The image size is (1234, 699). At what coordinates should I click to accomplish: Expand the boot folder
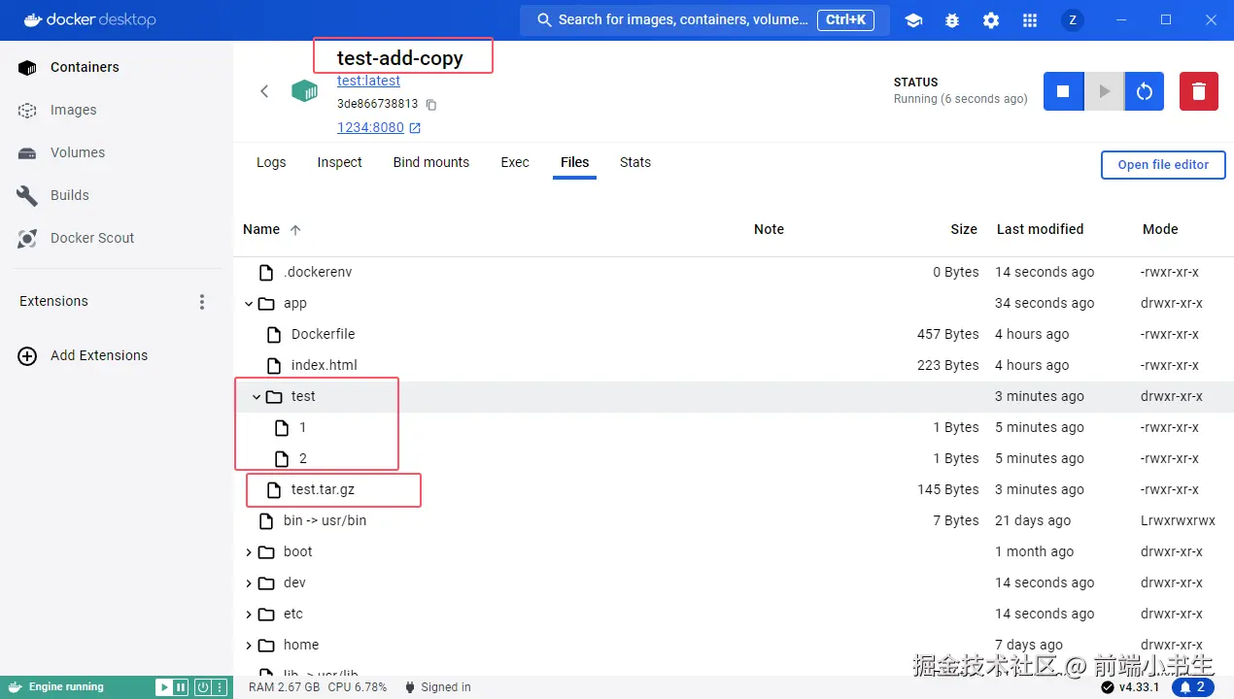[249, 551]
